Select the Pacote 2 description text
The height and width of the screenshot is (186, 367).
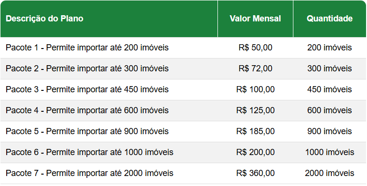(87, 69)
